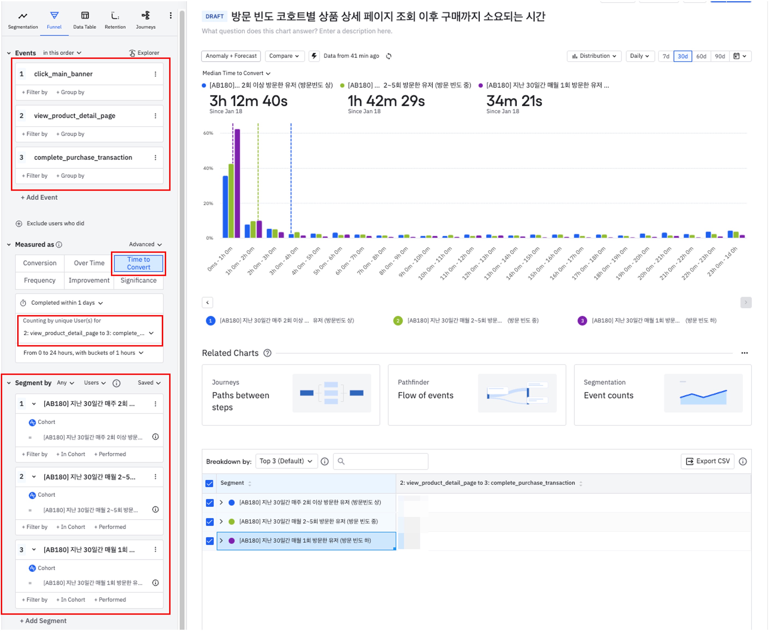The height and width of the screenshot is (631, 769).
Task: Click the Export CSV button
Action: click(708, 461)
